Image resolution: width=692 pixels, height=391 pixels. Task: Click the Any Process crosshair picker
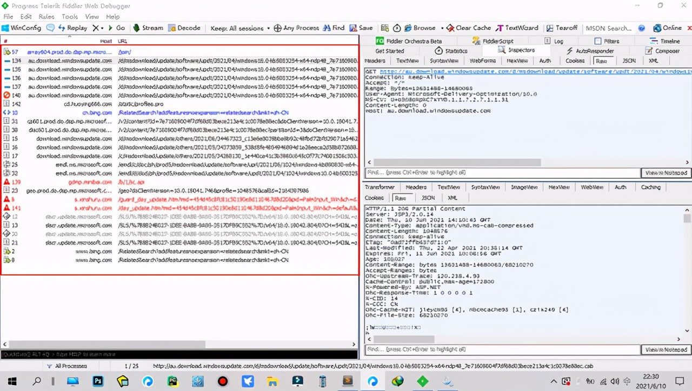[x=296, y=28]
